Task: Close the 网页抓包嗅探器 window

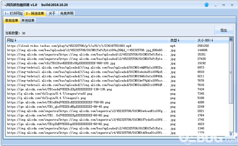Action: point(232,5)
